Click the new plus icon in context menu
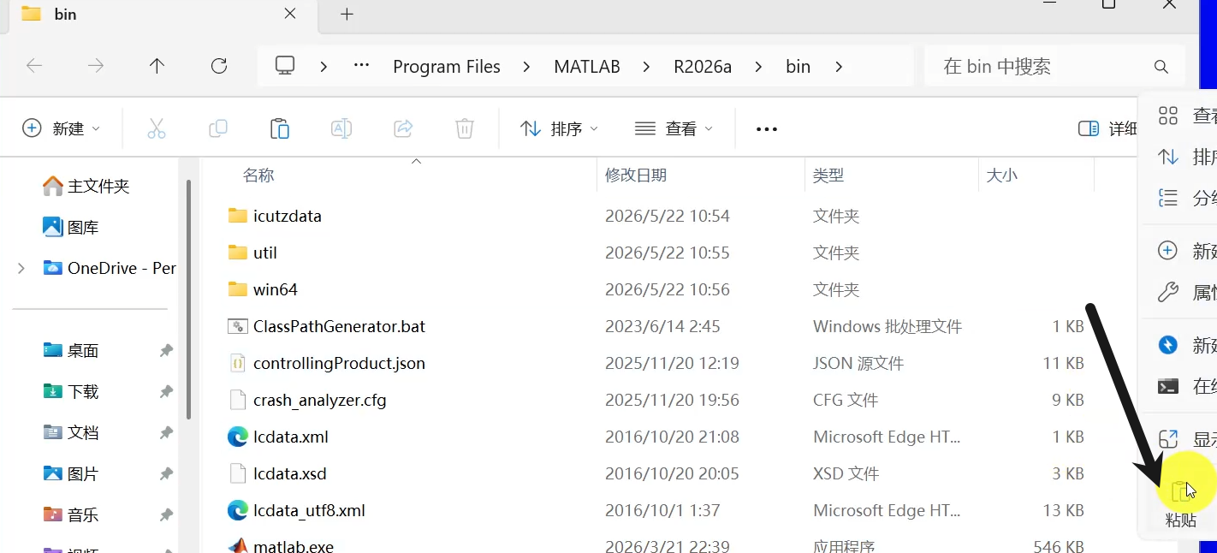 click(1168, 251)
